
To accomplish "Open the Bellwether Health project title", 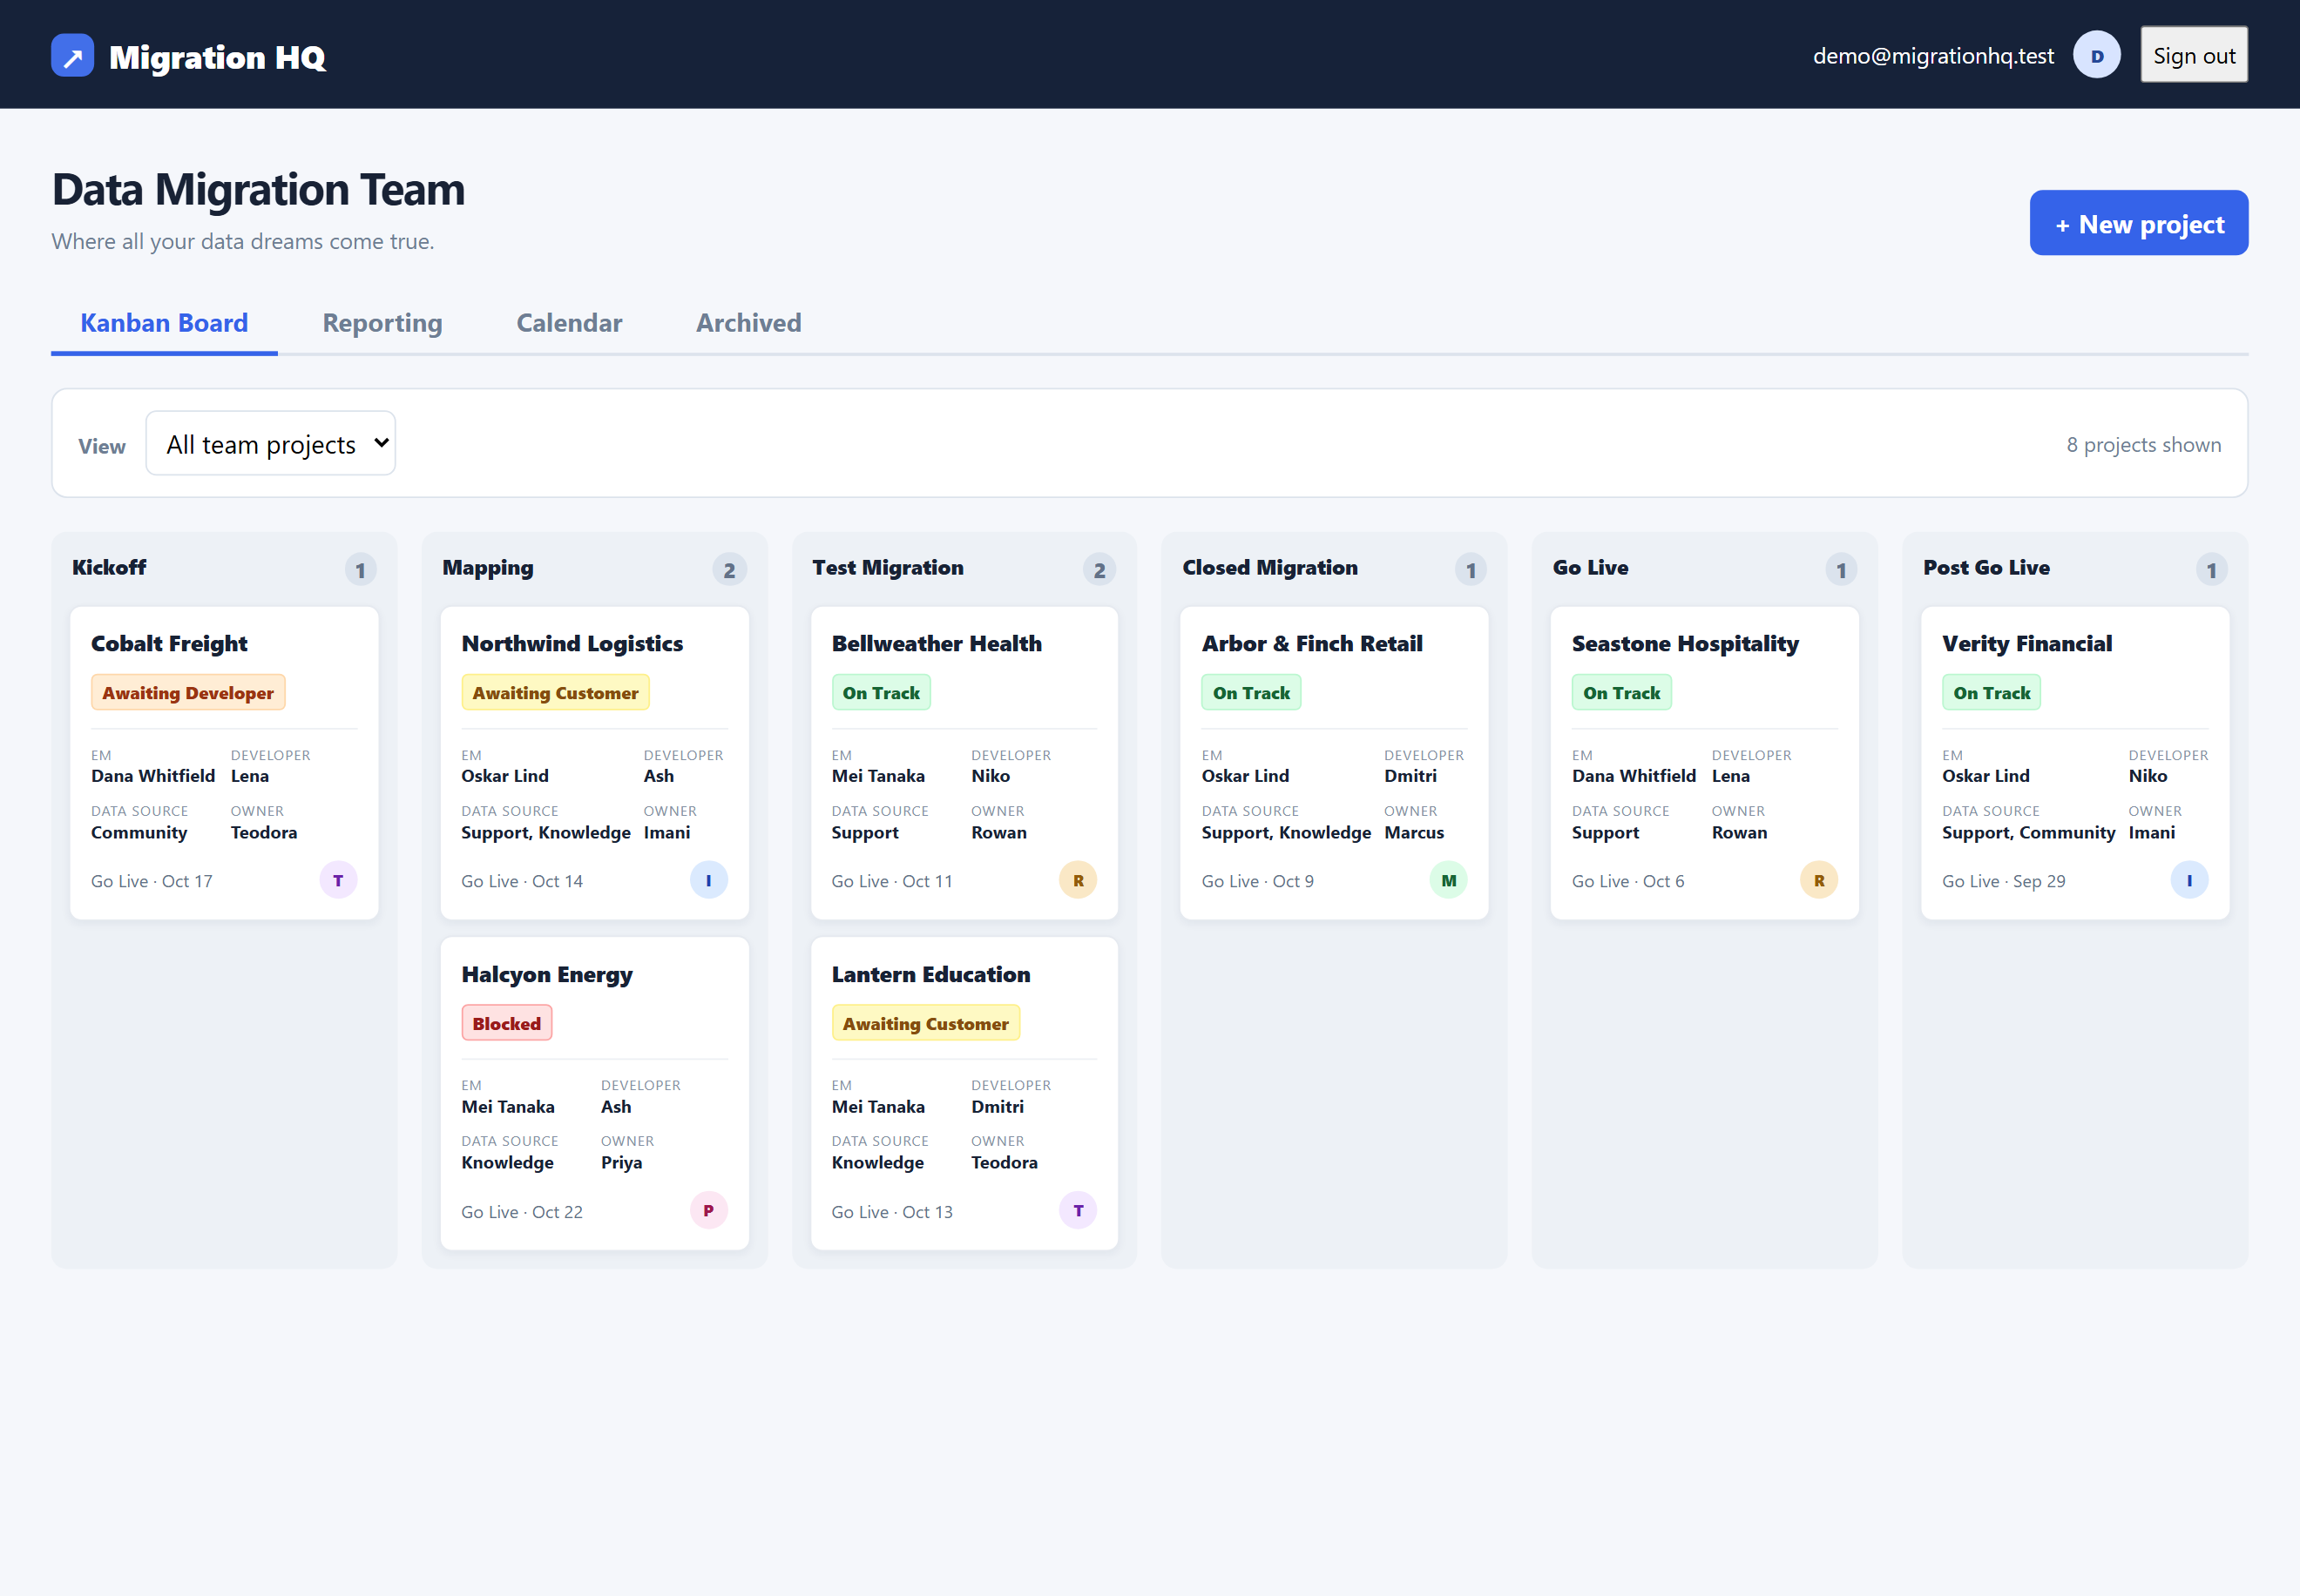I will [937, 643].
